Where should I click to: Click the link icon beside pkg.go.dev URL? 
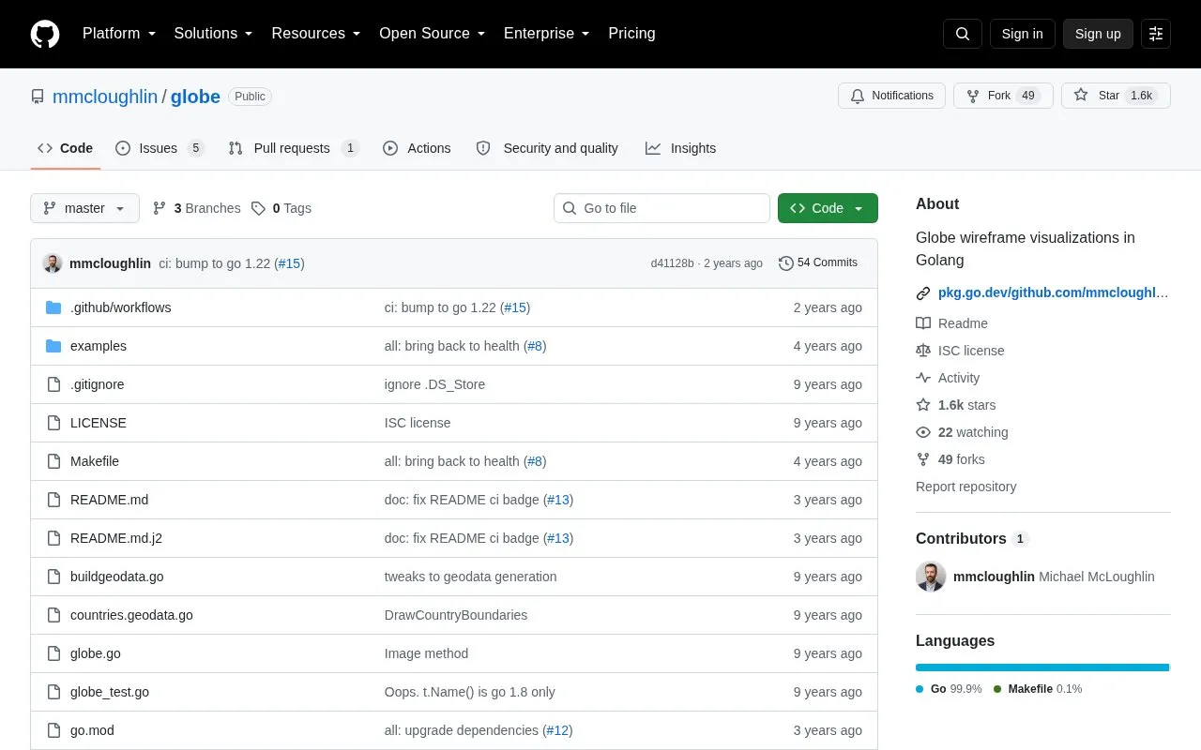[923, 293]
